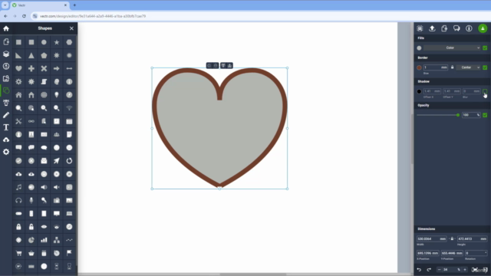Insert the wifi signal icon shape

(69, 108)
